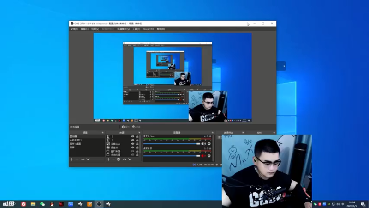Open desktop audio settings gear in mixer
This screenshot has height=208, width=369.
(209, 156)
